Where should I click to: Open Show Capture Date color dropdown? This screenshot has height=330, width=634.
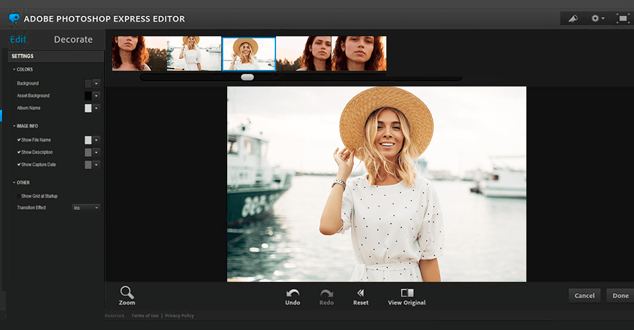click(96, 165)
